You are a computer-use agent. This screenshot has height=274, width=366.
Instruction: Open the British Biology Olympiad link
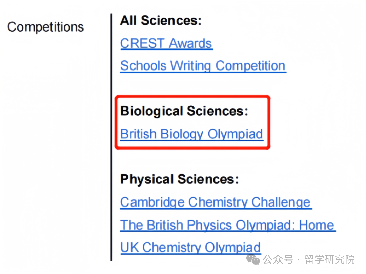tap(191, 134)
